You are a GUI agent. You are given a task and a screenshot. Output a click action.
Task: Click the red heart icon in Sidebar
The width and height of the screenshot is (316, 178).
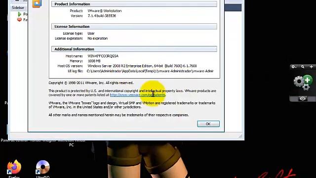19,20
